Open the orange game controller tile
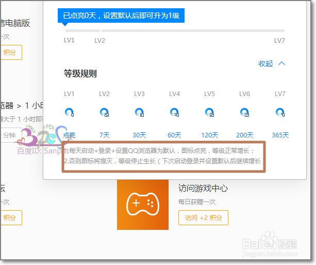Screen dimensions: 316x265 [143, 205]
